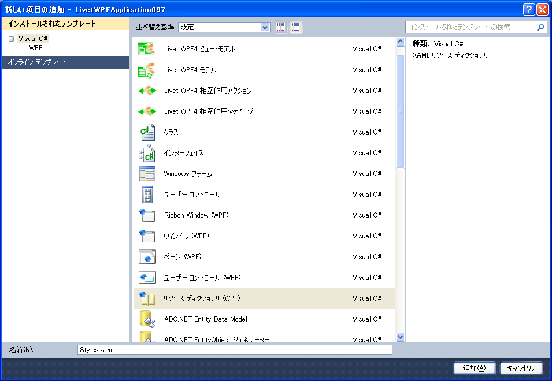The width and height of the screenshot is (552, 381).
Task: Click the ウィンドウ (WPF) icon
Action: point(147,236)
